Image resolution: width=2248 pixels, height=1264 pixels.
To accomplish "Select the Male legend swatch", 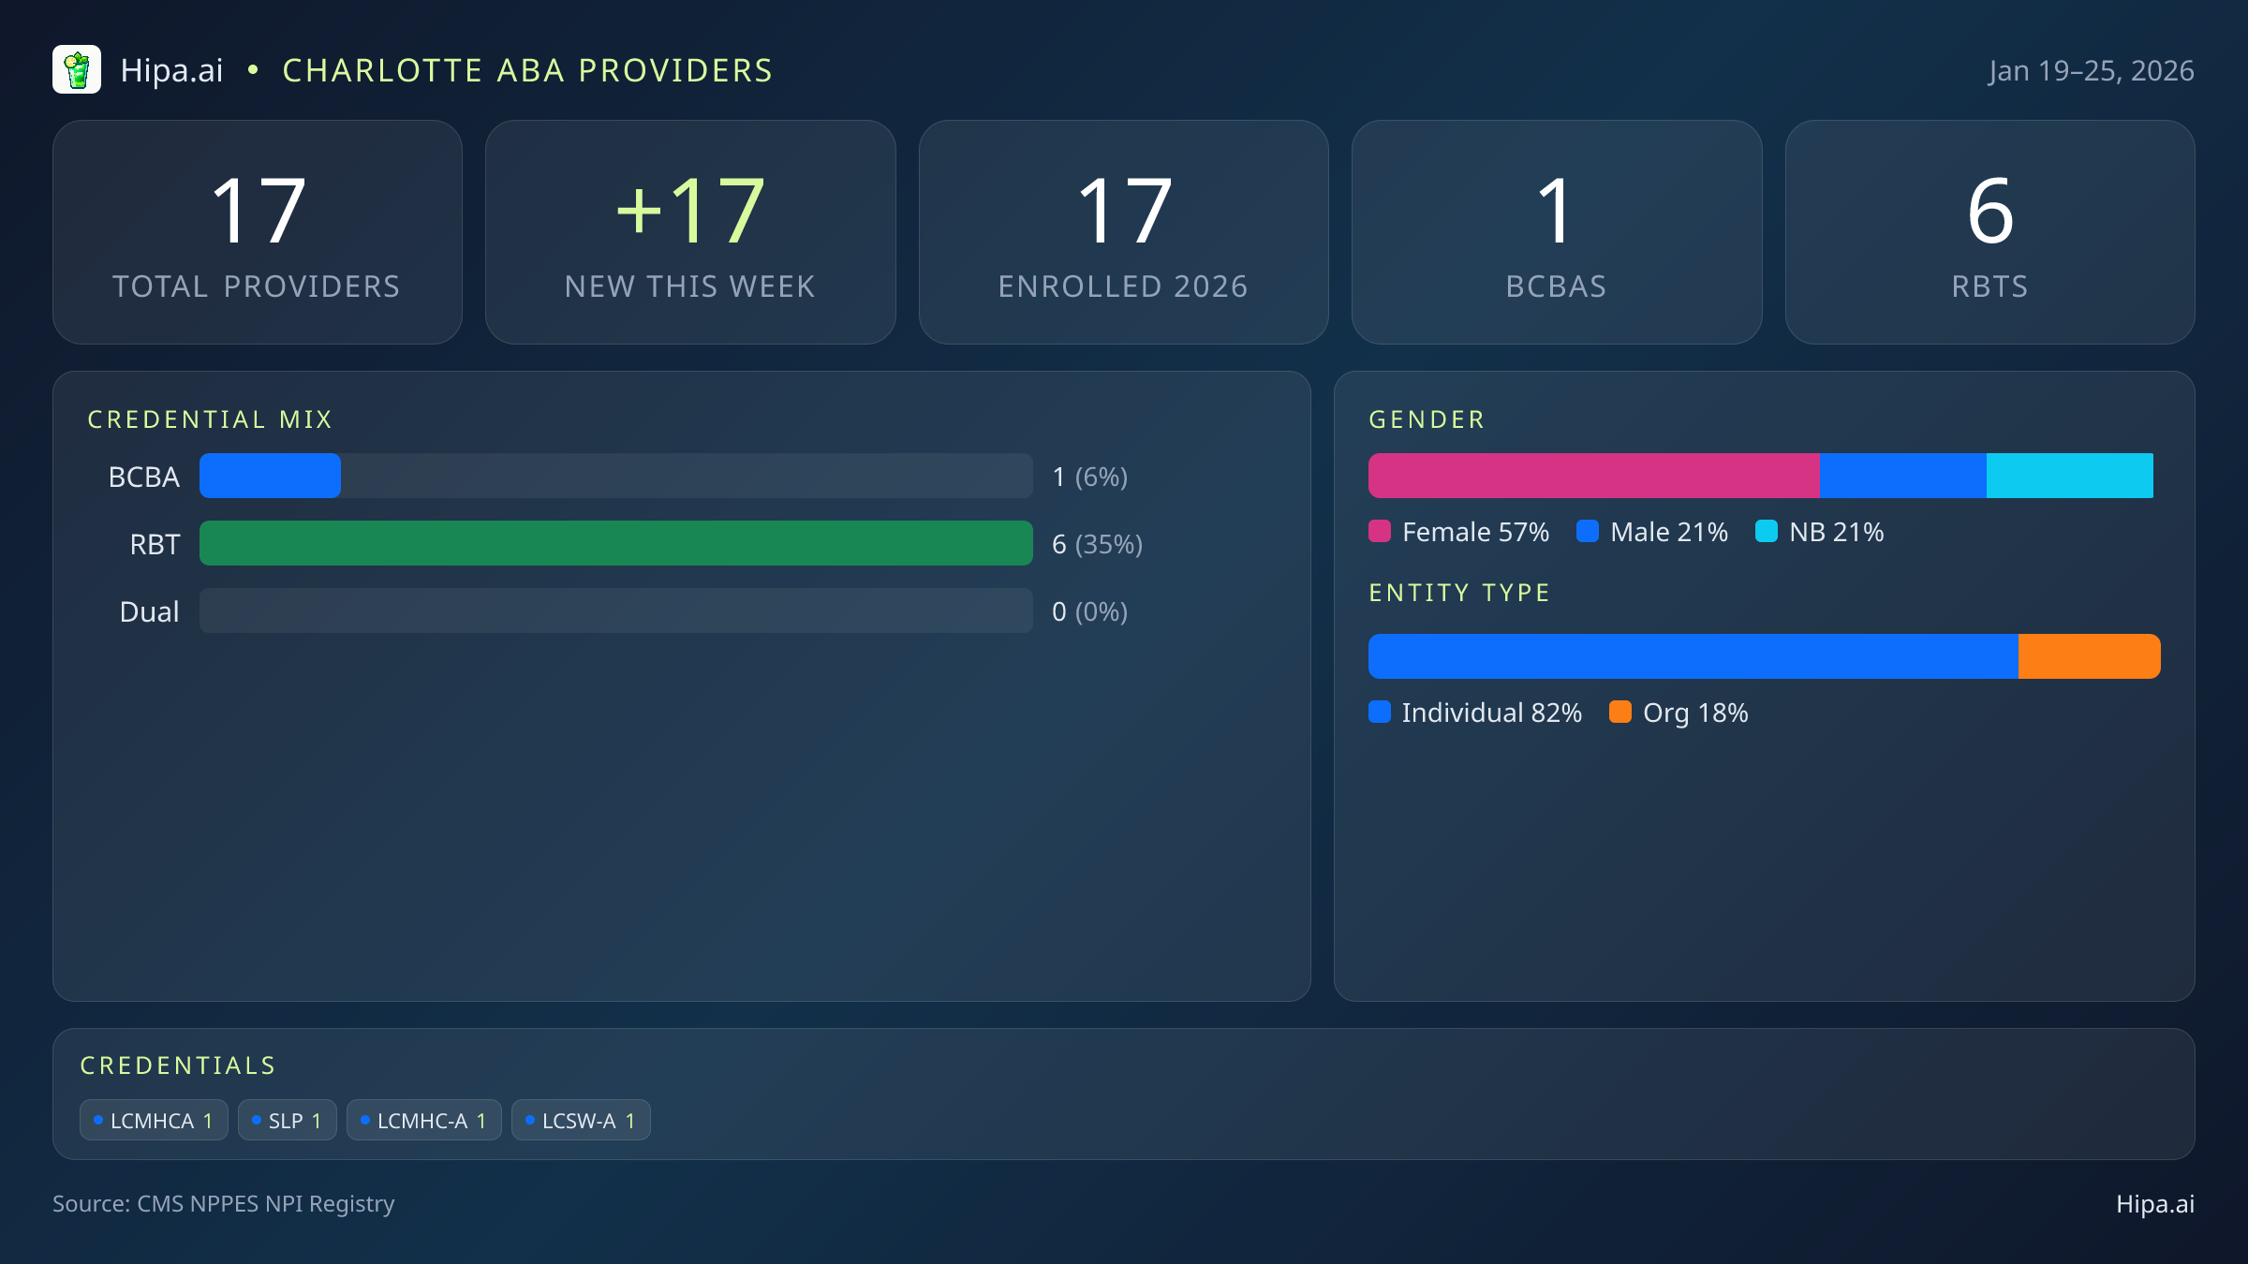I will tap(1587, 532).
